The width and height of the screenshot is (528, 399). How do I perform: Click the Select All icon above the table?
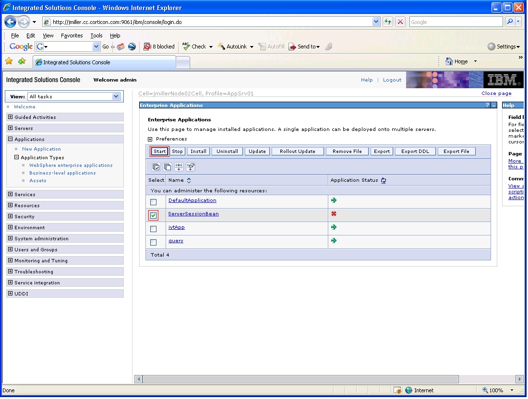tap(156, 166)
